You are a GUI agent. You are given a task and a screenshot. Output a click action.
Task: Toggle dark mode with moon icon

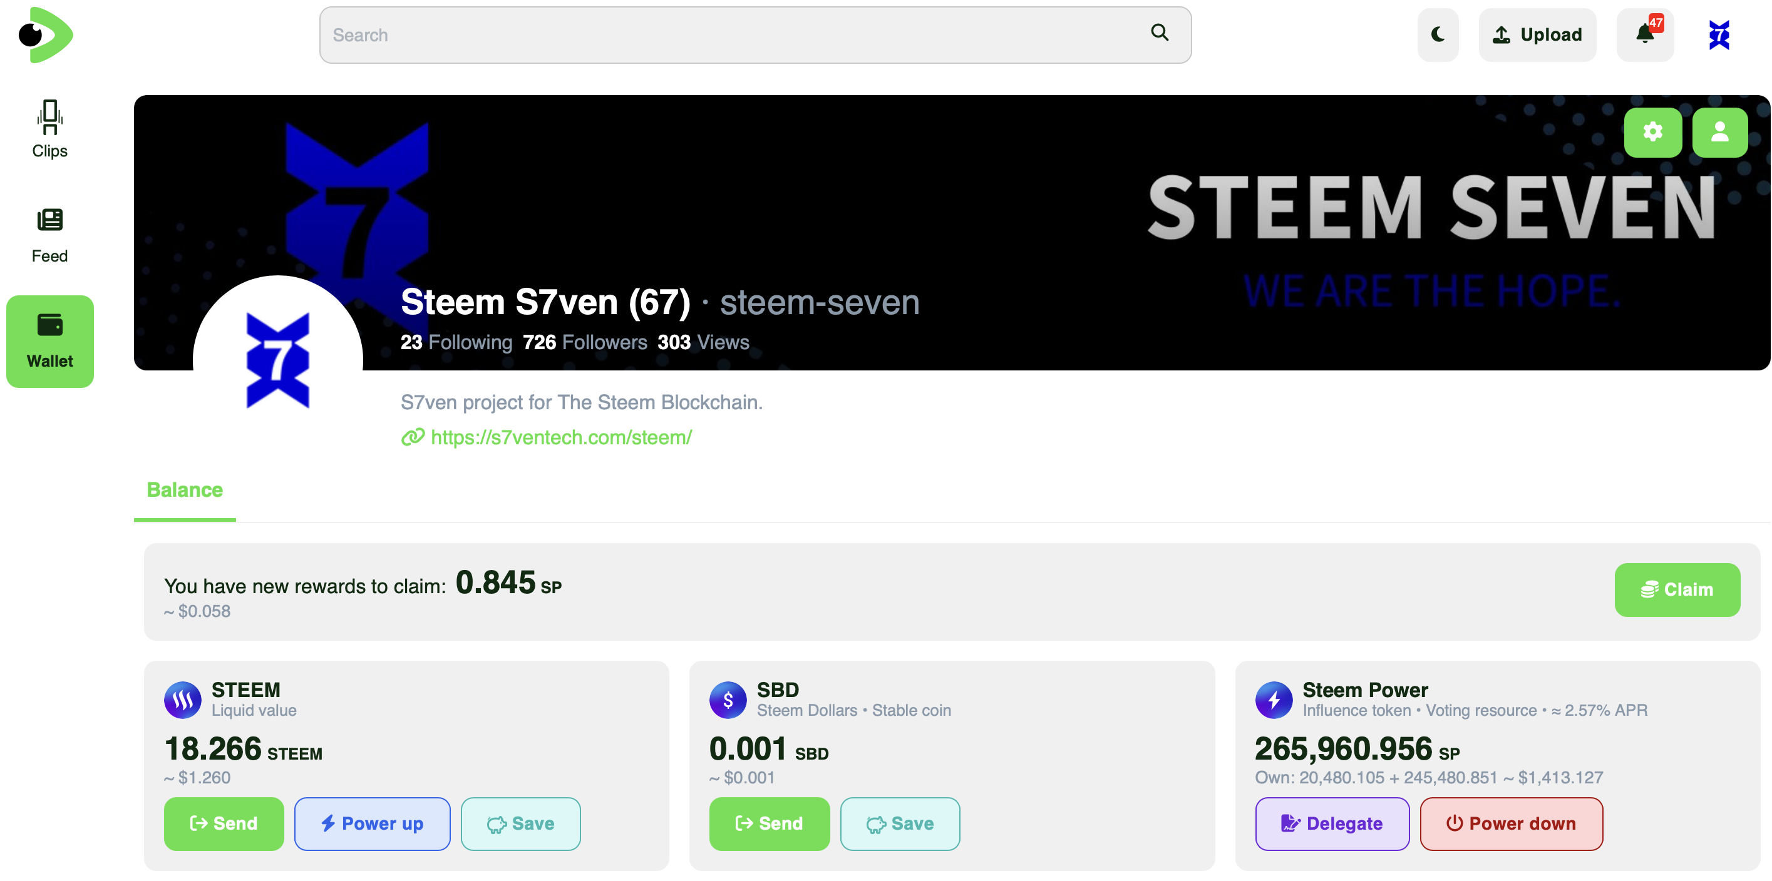[x=1437, y=34]
